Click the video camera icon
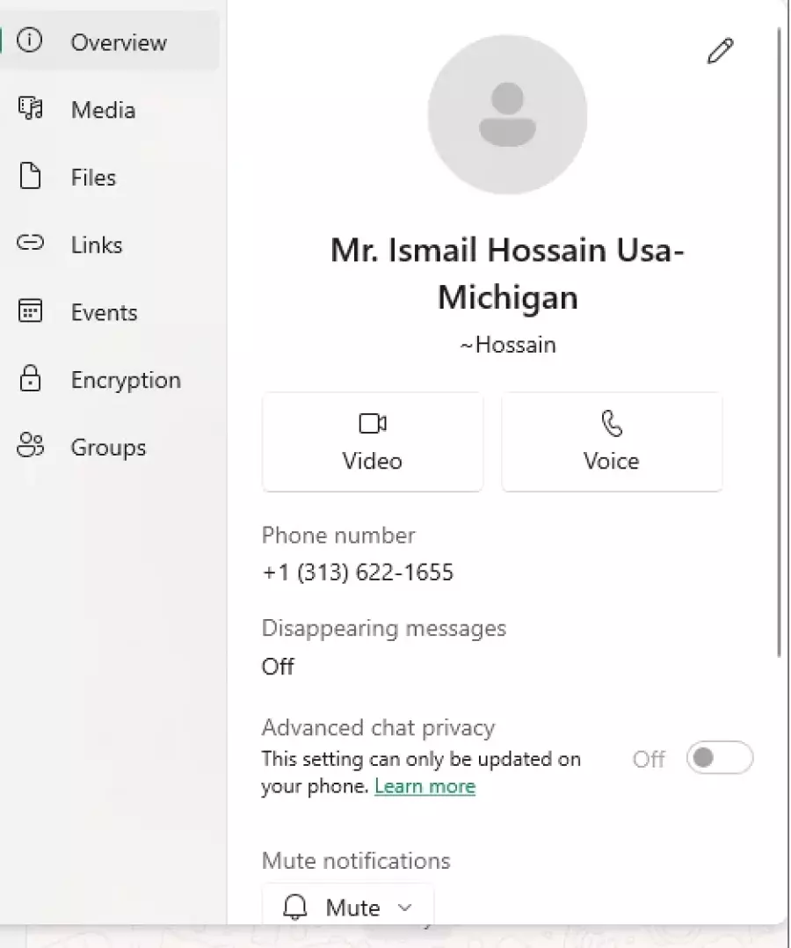This screenshot has height=948, width=791. pyautogui.click(x=373, y=425)
